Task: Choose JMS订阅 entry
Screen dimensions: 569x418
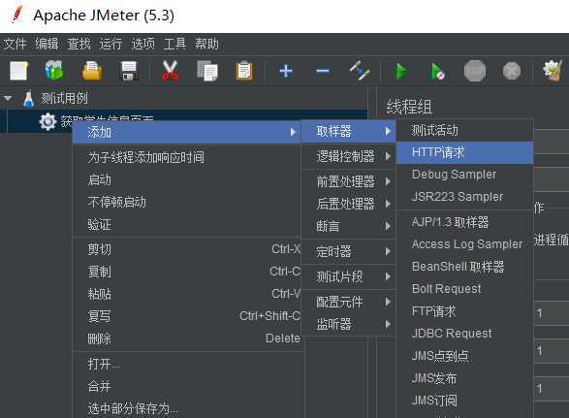Action: click(465, 401)
